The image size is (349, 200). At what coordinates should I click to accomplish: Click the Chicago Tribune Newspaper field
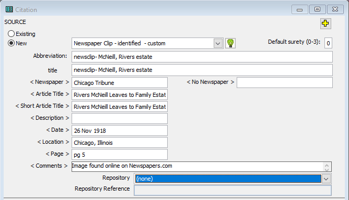click(120, 83)
